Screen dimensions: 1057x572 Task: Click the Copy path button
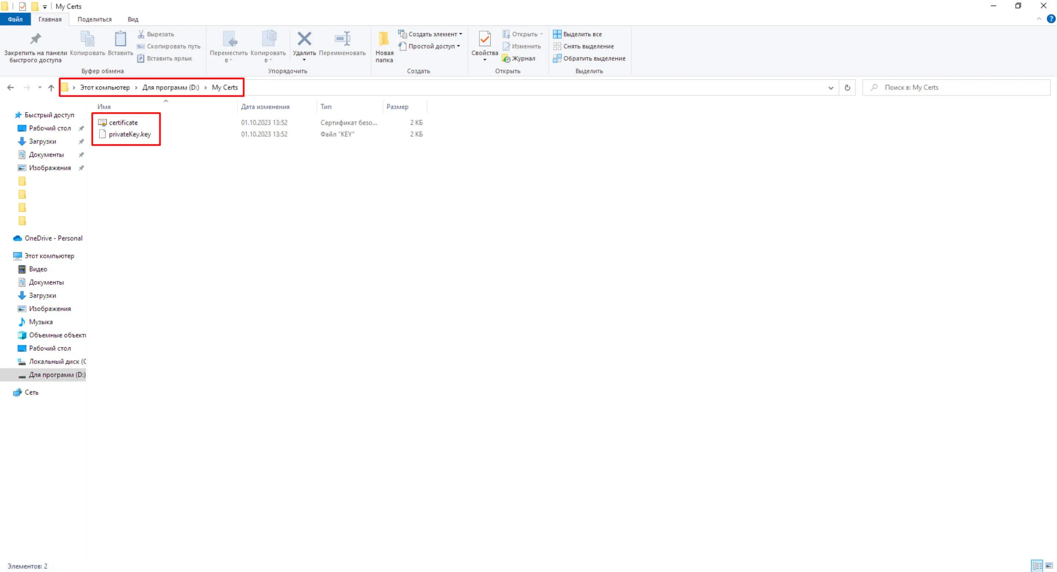click(x=168, y=46)
